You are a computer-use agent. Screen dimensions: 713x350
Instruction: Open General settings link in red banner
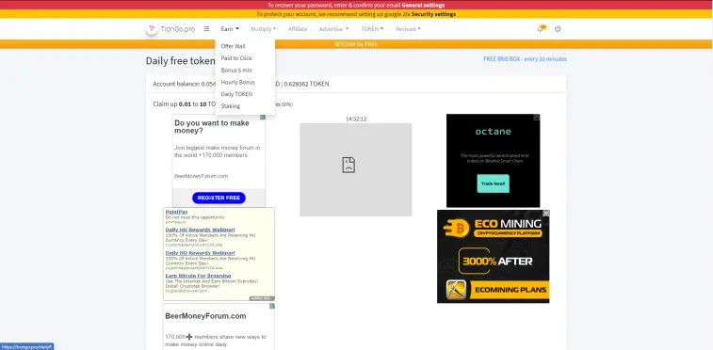tap(423, 6)
